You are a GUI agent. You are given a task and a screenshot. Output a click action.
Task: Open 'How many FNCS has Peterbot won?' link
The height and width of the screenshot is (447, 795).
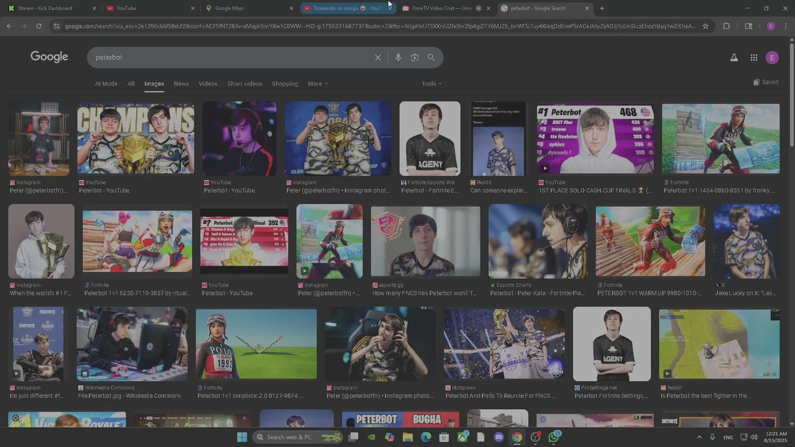click(x=424, y=293)
